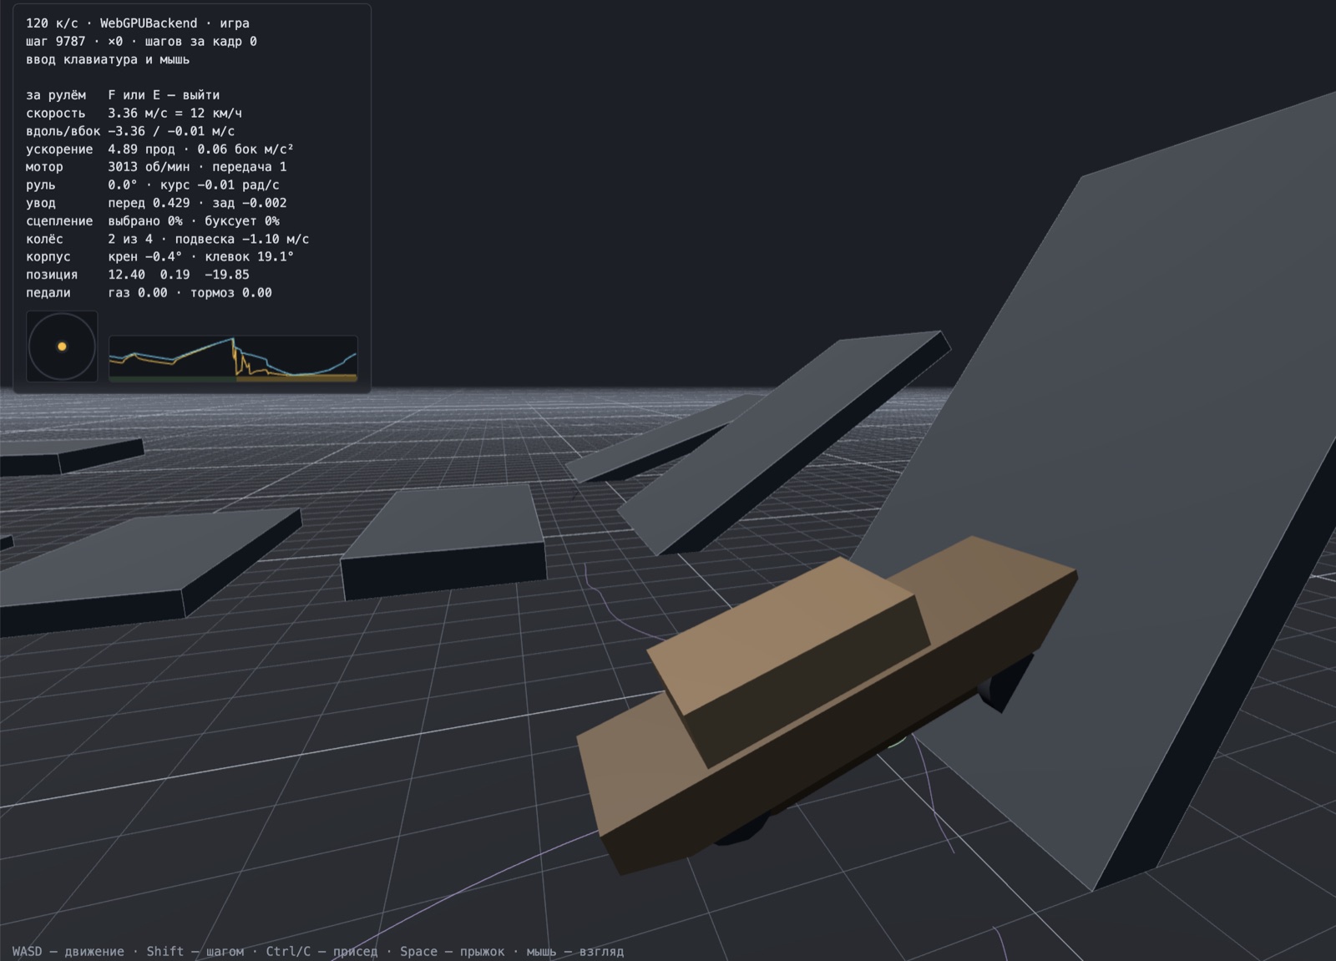Viewport: 1336px width, 961px height.
Task: Click the 'ввод клавиатура и мышь' line
Action: coord(108,59)
